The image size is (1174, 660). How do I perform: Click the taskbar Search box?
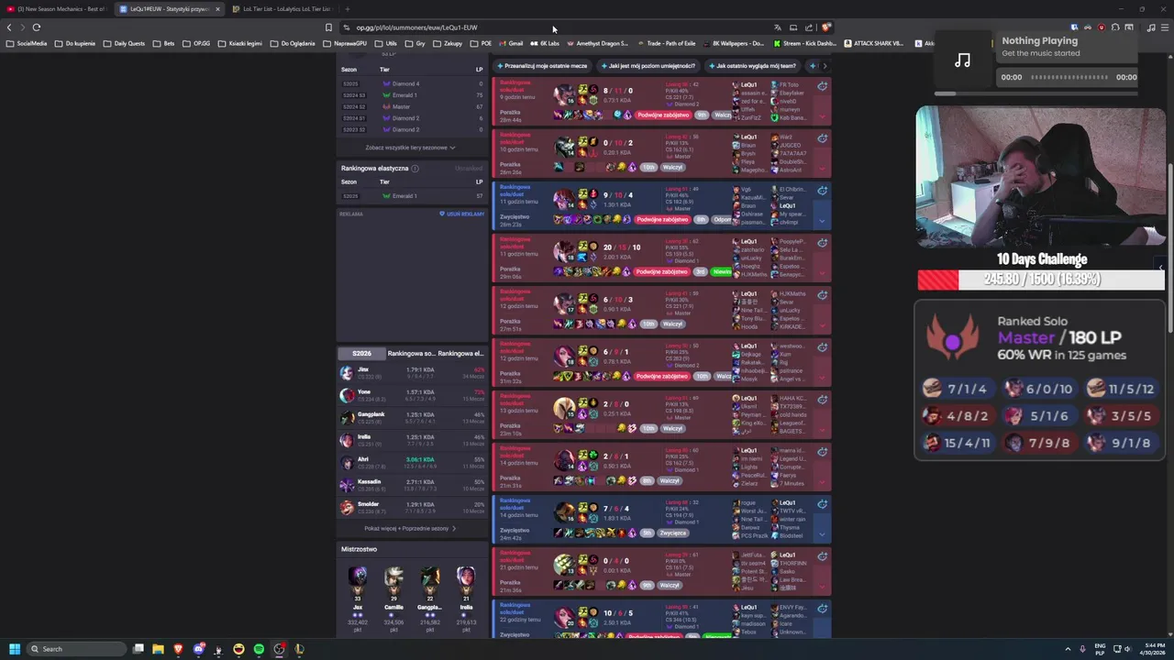76,649
